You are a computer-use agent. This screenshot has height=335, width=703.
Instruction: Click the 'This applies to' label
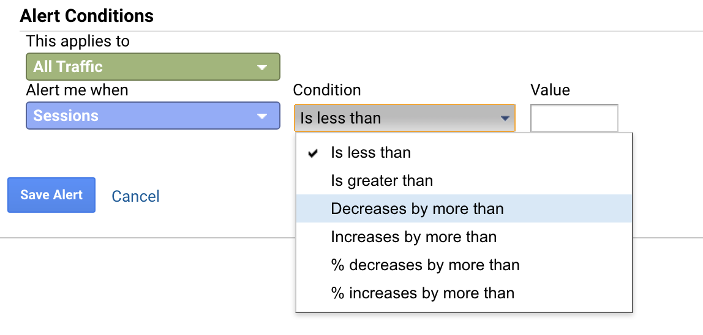(78, 42)
